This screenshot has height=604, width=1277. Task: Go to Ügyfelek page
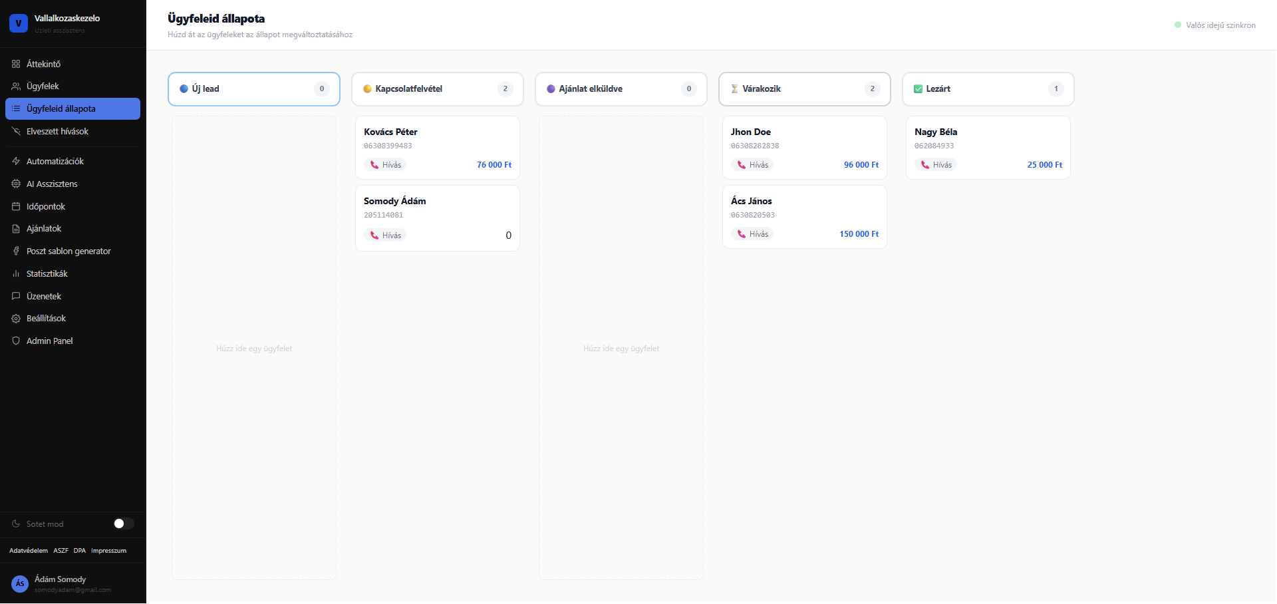[72, 86]
